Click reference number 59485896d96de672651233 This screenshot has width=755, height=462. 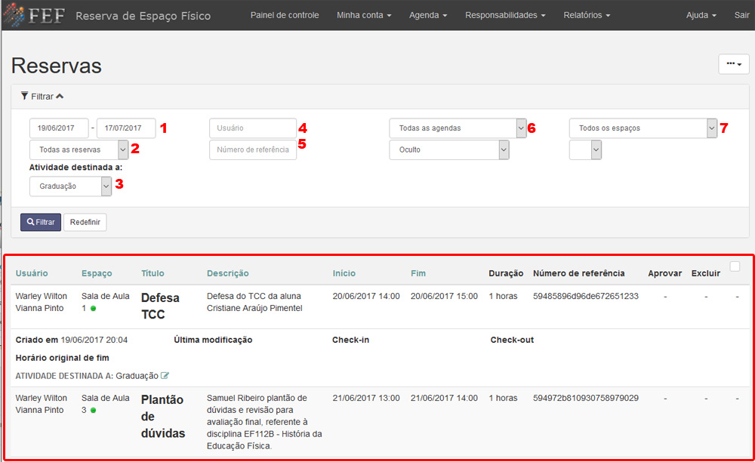point(586,296)
